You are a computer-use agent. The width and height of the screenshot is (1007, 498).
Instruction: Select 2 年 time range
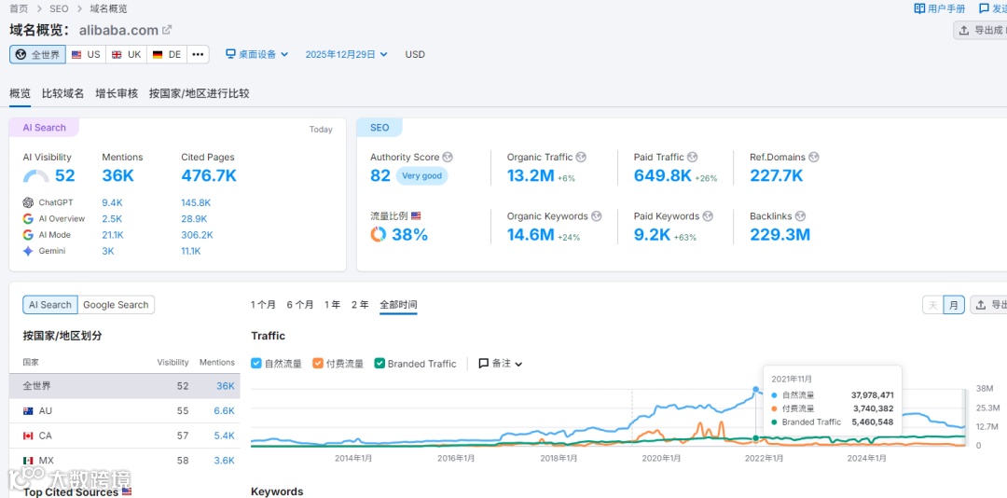(360, 305)
